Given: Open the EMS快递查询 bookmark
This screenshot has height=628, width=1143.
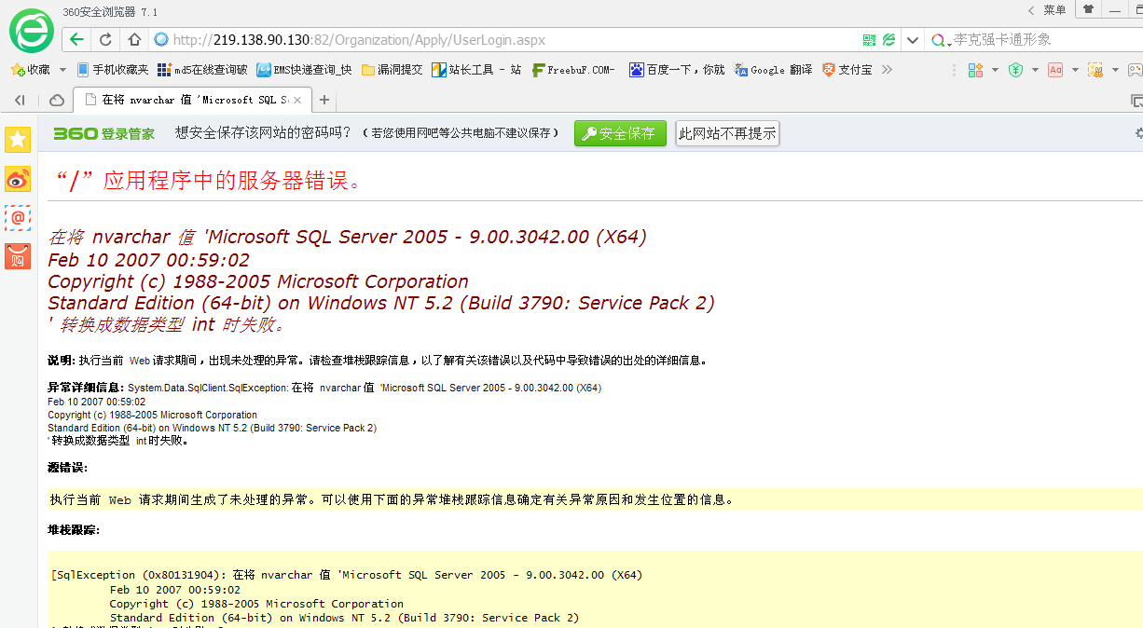Looking at the screenshot, I should point(304,70).
